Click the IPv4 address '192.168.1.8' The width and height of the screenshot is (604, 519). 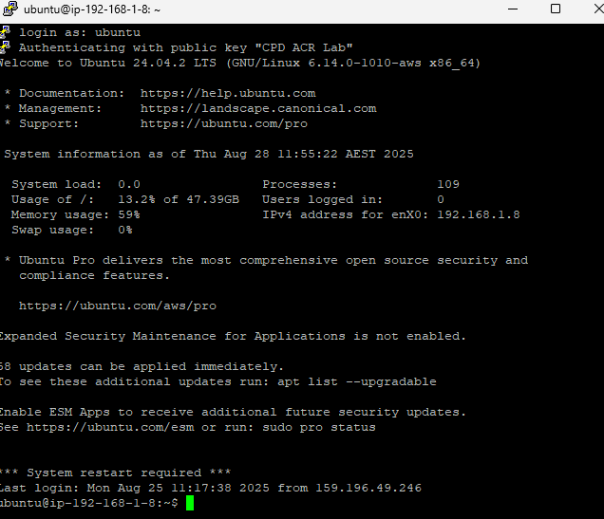click(479, 214)
